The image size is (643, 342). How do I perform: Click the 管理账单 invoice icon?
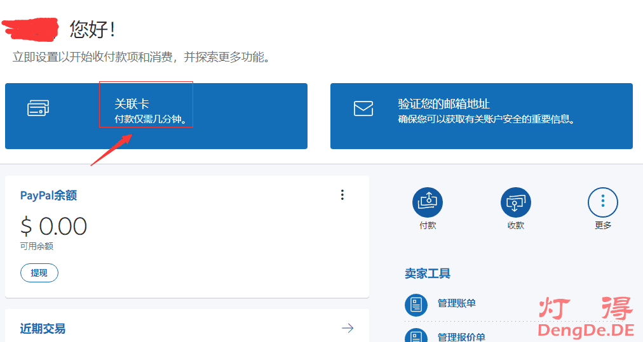416,305
